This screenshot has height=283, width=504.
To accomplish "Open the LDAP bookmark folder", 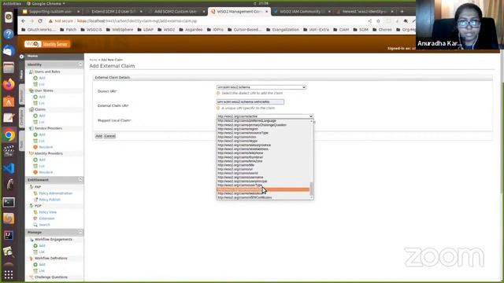I will 145,30.
